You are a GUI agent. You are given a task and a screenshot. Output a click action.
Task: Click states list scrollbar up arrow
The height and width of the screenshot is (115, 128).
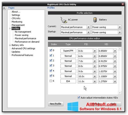[x=120, y=49]
